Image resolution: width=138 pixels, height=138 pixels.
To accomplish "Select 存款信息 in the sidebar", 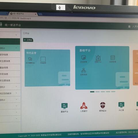I will 10,74.
